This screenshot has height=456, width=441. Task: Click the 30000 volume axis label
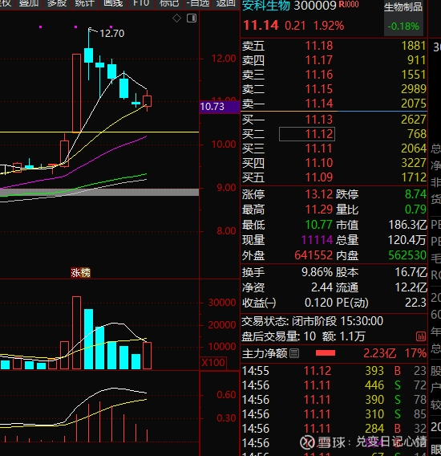tap(222, 303)
